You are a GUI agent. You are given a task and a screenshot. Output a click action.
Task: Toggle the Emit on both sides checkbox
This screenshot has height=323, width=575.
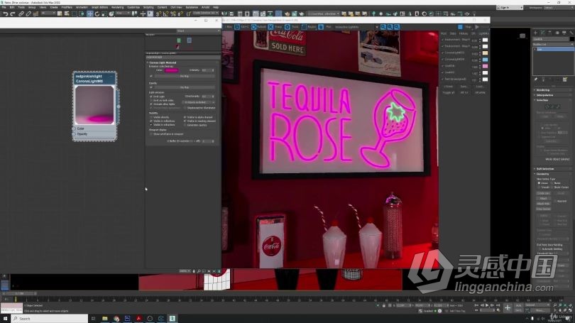point(151,101)
